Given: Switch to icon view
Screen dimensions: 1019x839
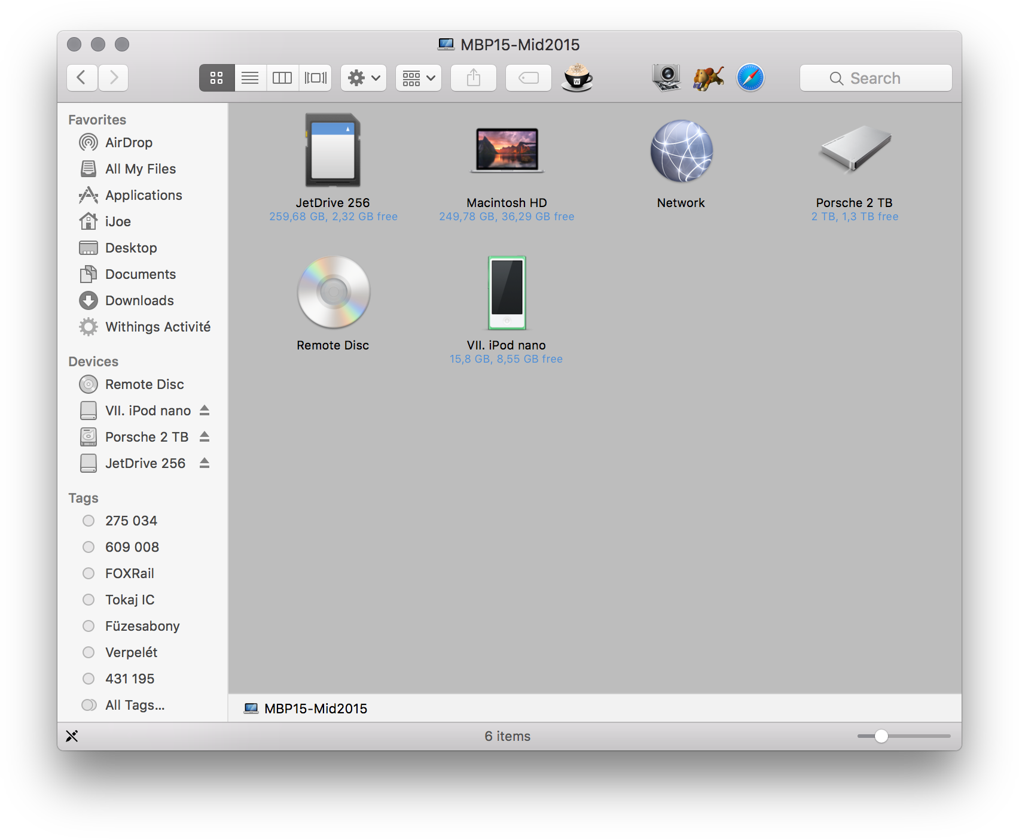Looking at the screenshot, I should coord(216,78).
